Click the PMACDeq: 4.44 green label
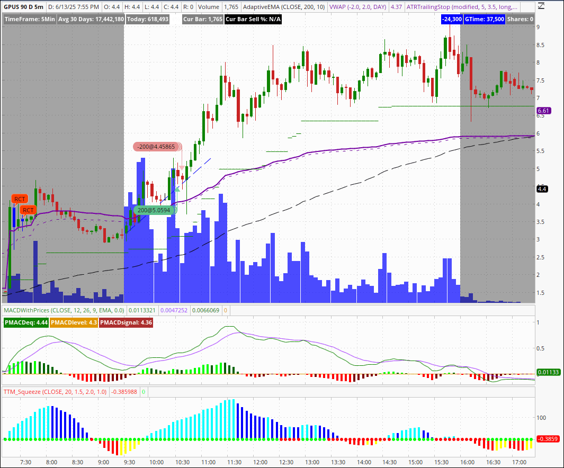The height and width of the screenshot is (468, 564). click(26, 322)
